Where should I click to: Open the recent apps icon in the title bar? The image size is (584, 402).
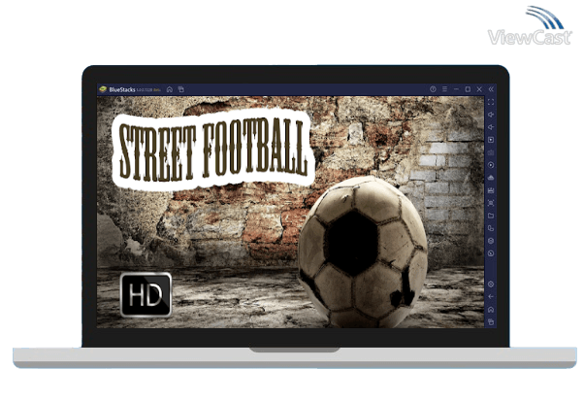[181, 89]
